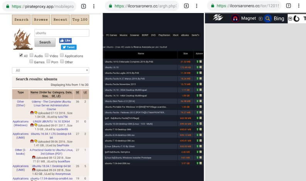Click the Facebook Like button
Viewport: 306px width, 181px height.
[x=65, y=40]
